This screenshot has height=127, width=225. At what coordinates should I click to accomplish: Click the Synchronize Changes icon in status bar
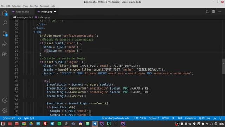click(x=20, y=118)
